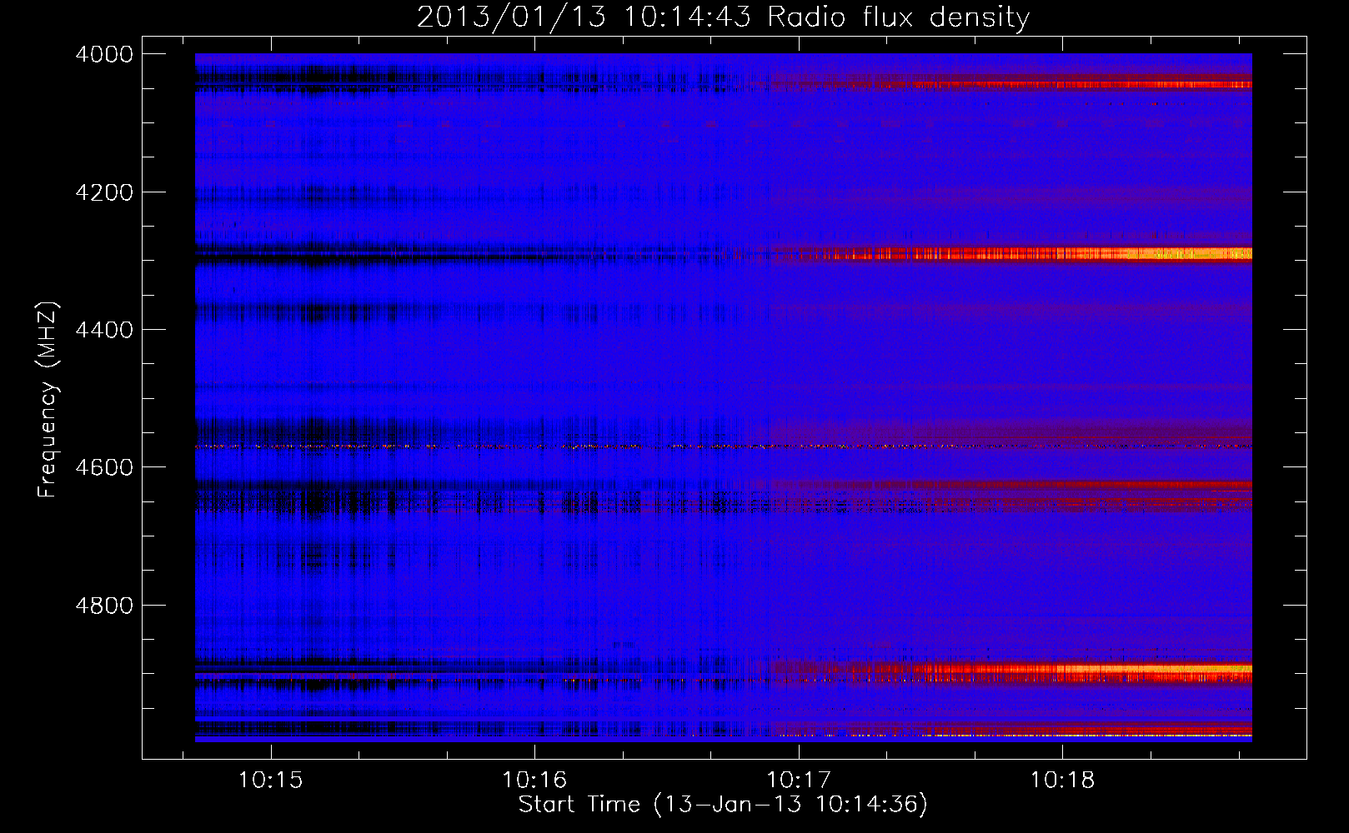
Task: Click the 10:16 time tick label
Action: coord(534,781)
